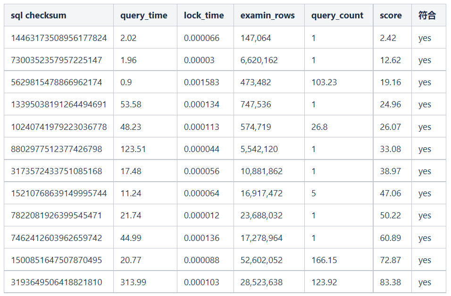451x296 pixels.
Task: Select checksum 3193649506418821810
Action: pyautogui.click(x=57, y=282)
